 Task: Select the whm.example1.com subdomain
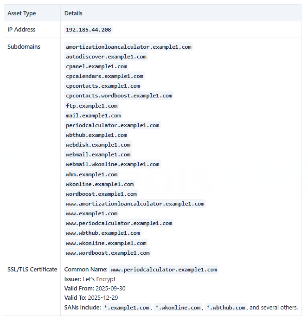click(x=91, y=174)
